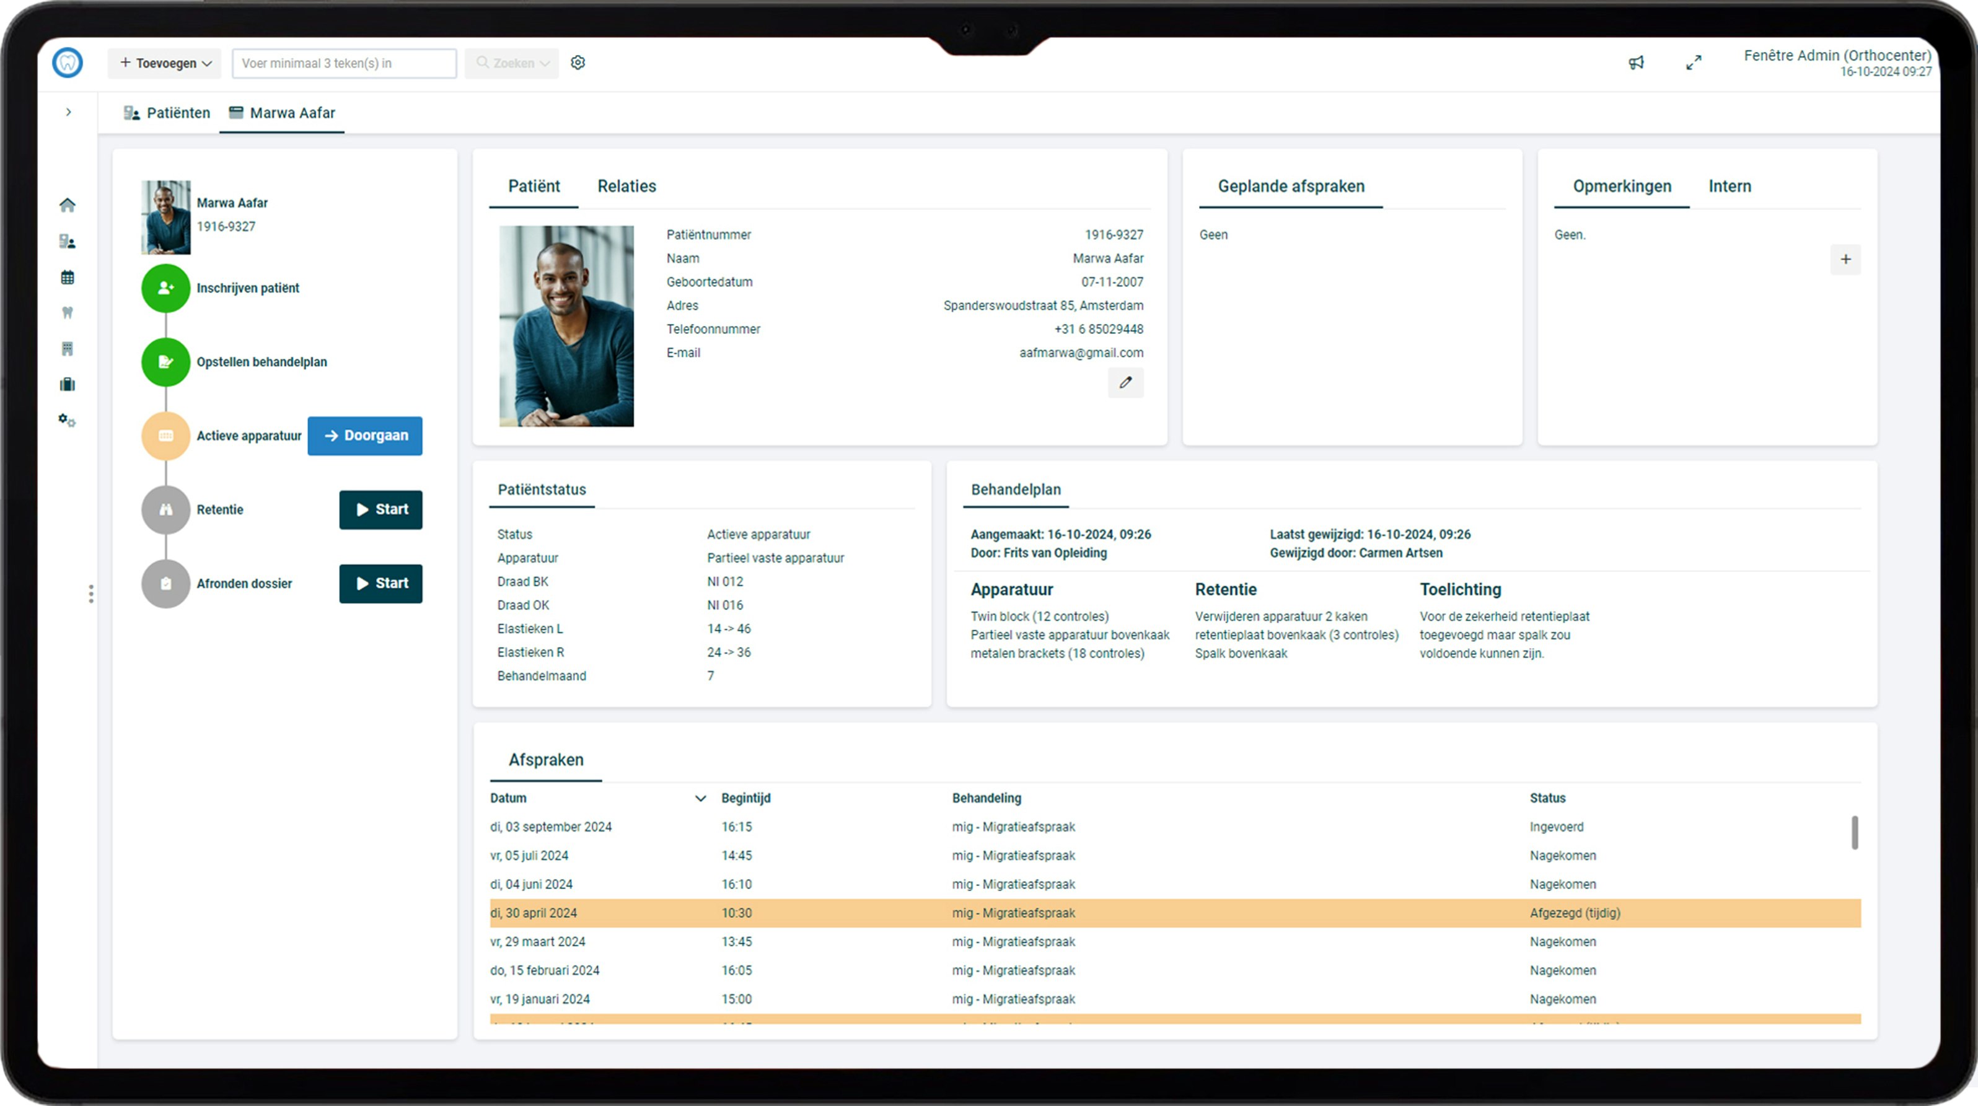Open the briefcase icon in sidebar
This screenshot has height=1106, width=1978.
click(68, 385)
